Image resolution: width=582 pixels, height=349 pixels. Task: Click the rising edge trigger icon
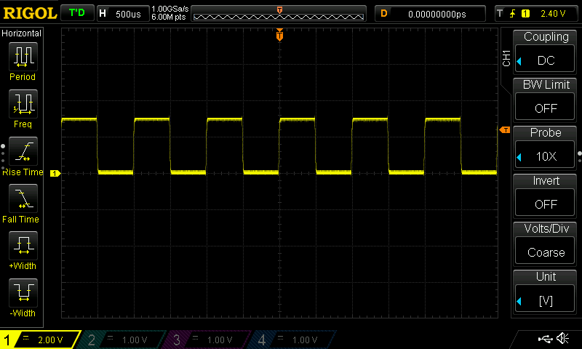pyautogui.click(x=513, y=14)
